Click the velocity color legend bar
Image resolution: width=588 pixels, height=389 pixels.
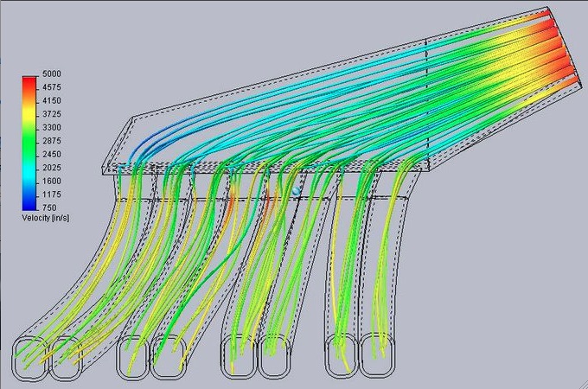tap(30, 143)
